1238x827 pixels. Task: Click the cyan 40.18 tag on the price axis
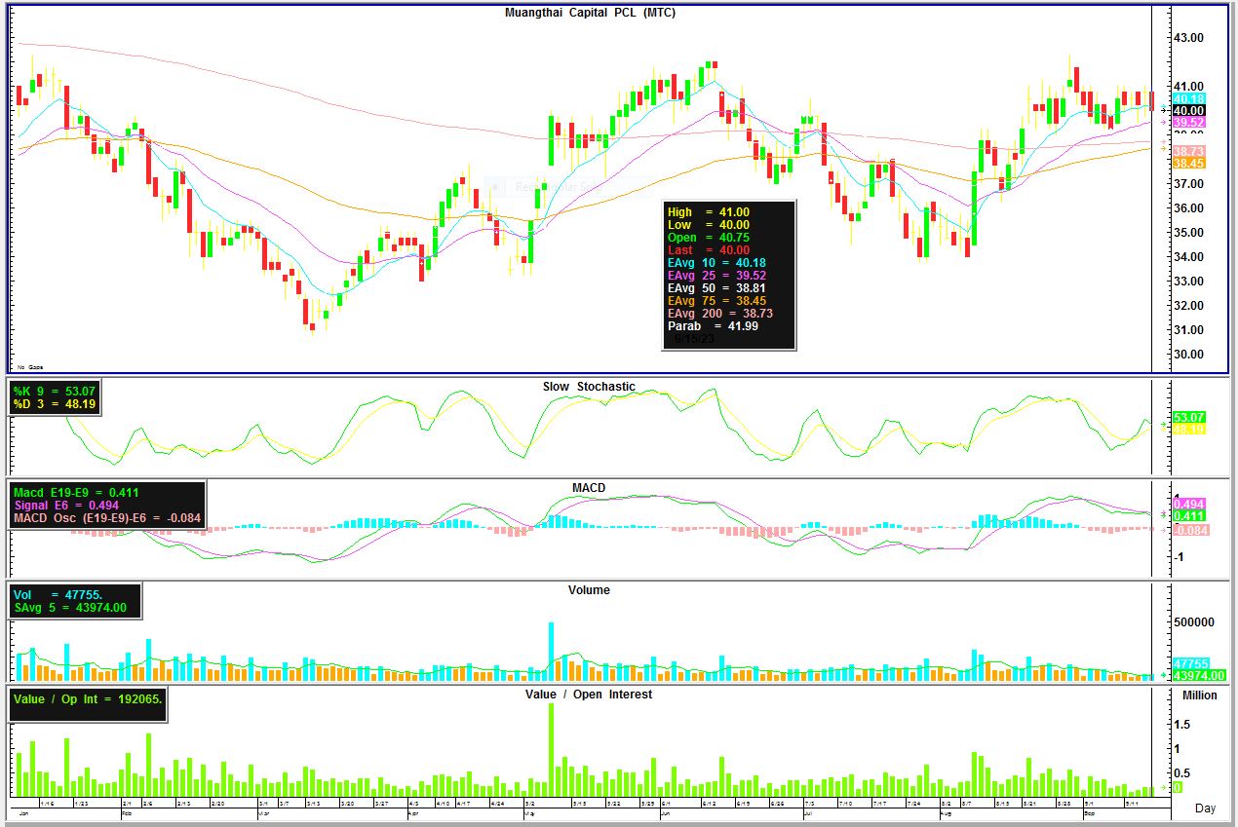coord(1189,99)
